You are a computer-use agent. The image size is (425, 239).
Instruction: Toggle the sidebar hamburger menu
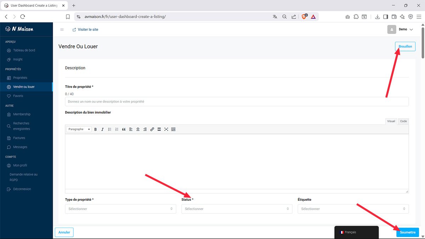pos(62,30)
